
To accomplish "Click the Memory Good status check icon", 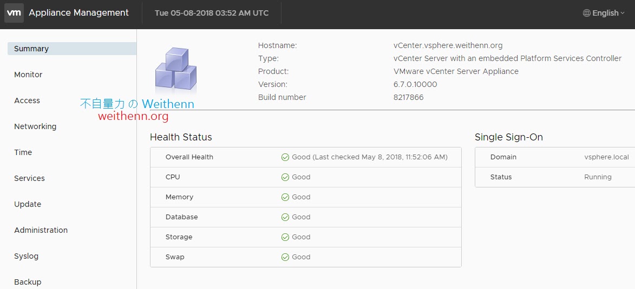I will (285, 197).
